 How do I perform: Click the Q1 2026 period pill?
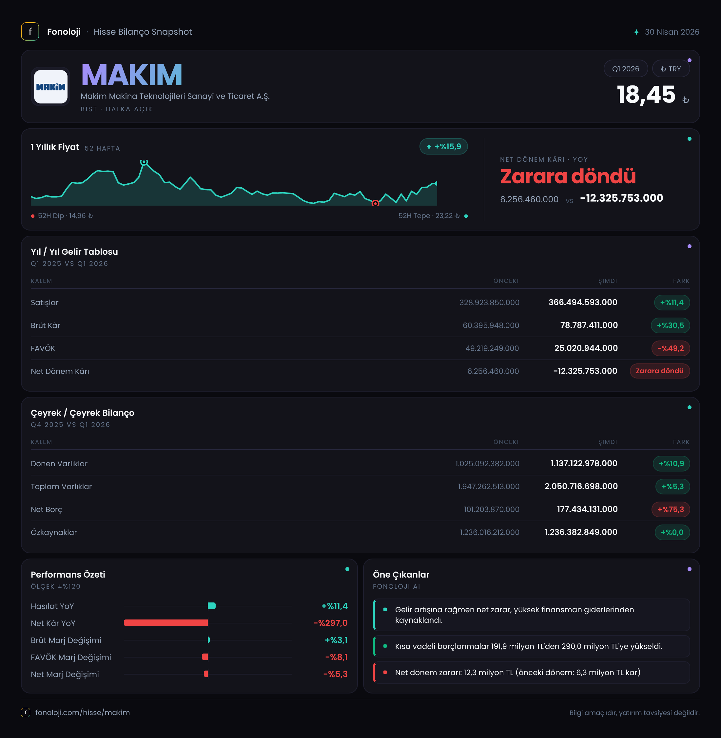click(x=626, y=69)
